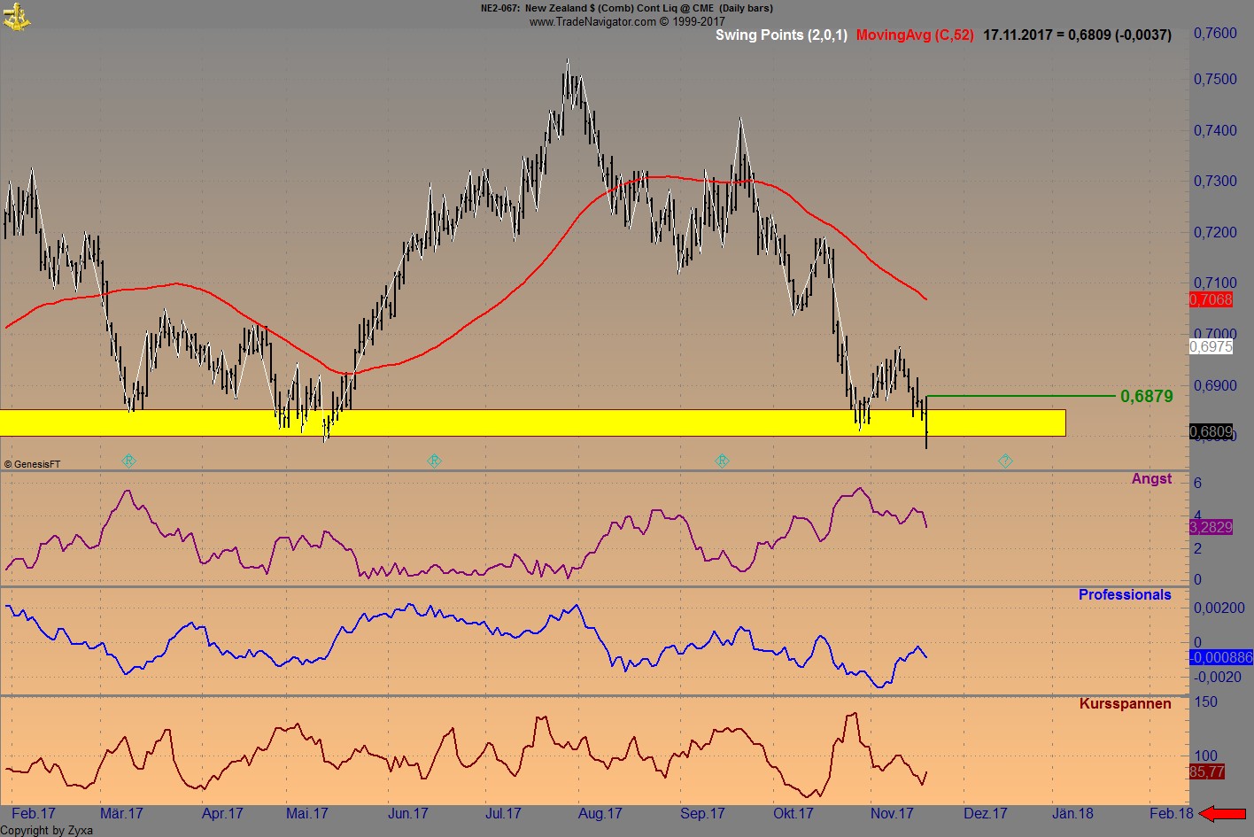Click the www.TradeNavigator.com copyright line
Viewport: 1254px width, 837px height.
pos(627,21)
